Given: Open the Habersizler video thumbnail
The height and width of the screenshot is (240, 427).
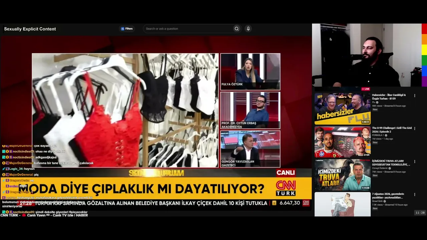Looking at the screenshot, I should 342,109.
